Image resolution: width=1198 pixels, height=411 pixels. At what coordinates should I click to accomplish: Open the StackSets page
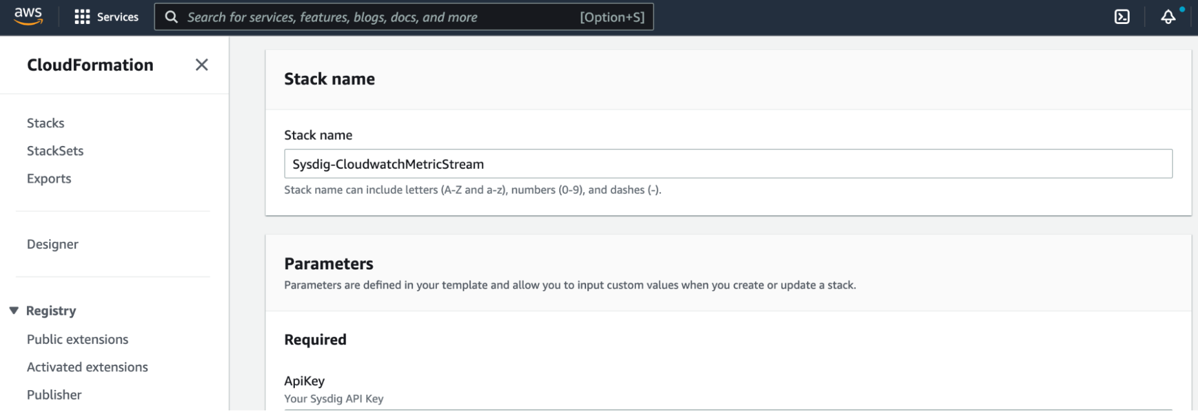pyautogui.click(x=55, y=150)
